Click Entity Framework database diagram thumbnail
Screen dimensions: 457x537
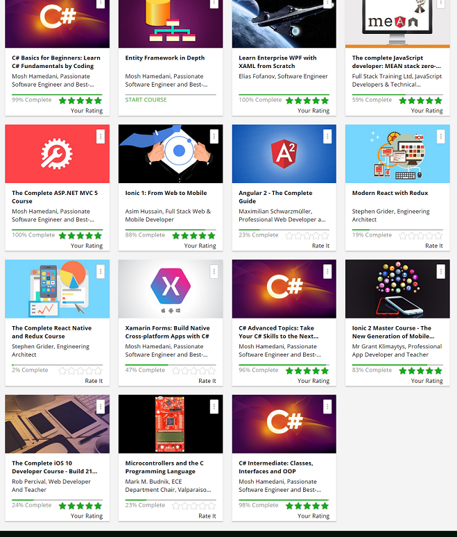(171, 24)
